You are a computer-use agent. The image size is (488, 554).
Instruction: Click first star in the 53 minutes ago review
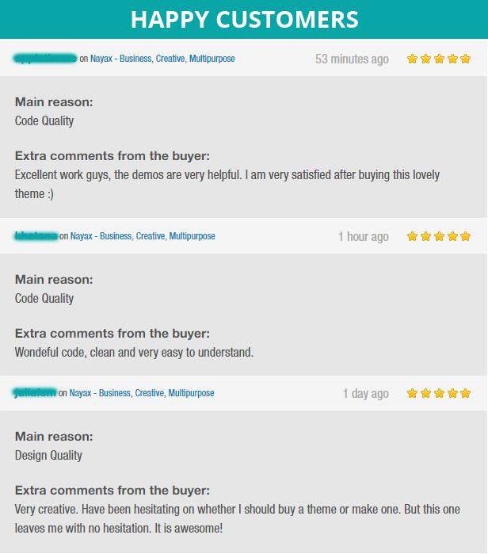(x=413, y=59)
